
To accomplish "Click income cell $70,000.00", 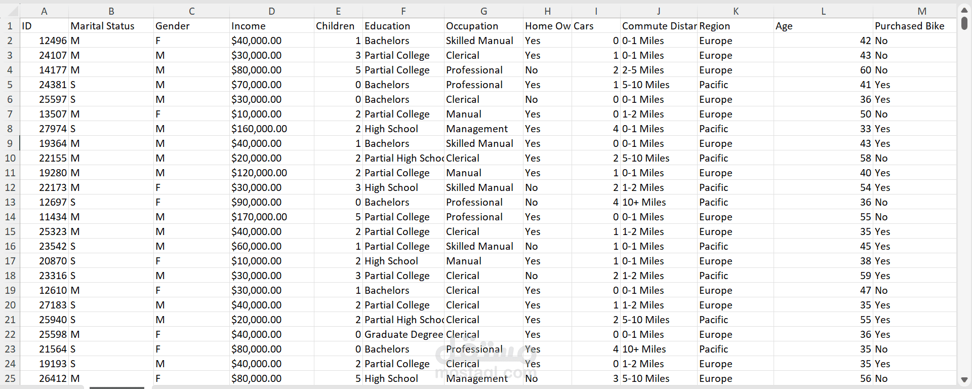I will coord(272,85).
